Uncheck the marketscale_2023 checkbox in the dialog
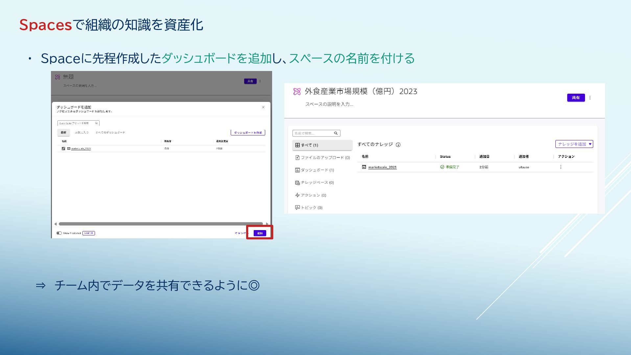Screen dimensions: 631x355 [x=63, y=149]
